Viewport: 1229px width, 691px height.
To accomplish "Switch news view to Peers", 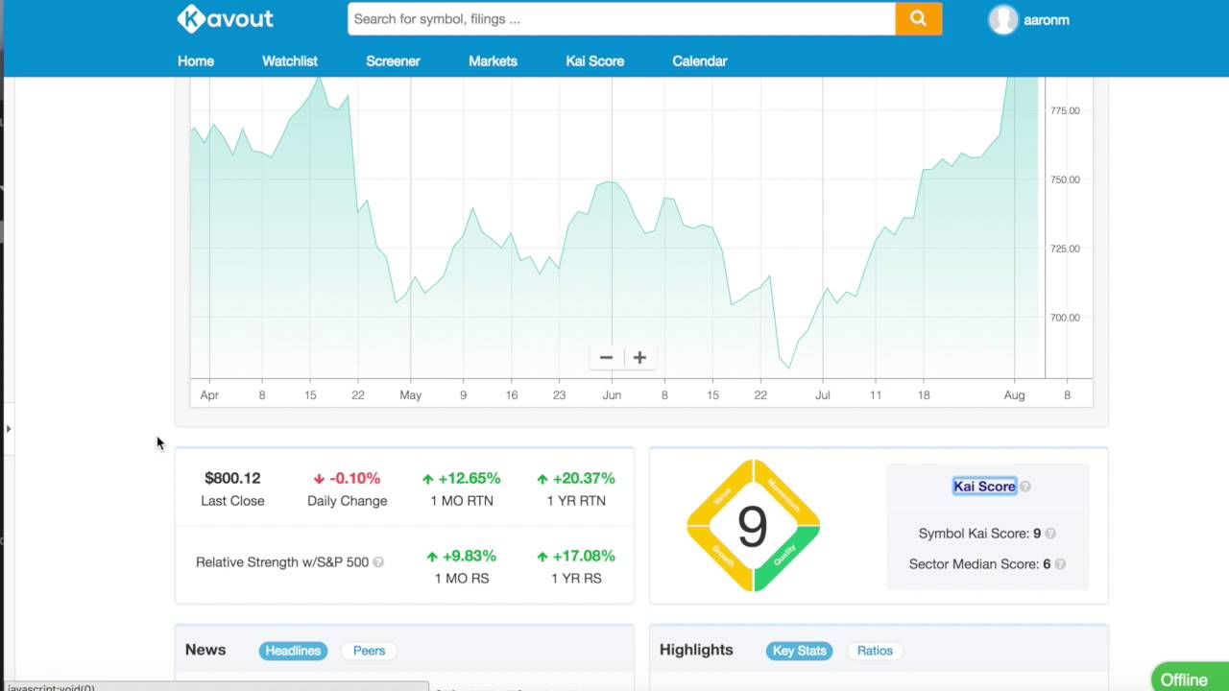I will [369, 651].
